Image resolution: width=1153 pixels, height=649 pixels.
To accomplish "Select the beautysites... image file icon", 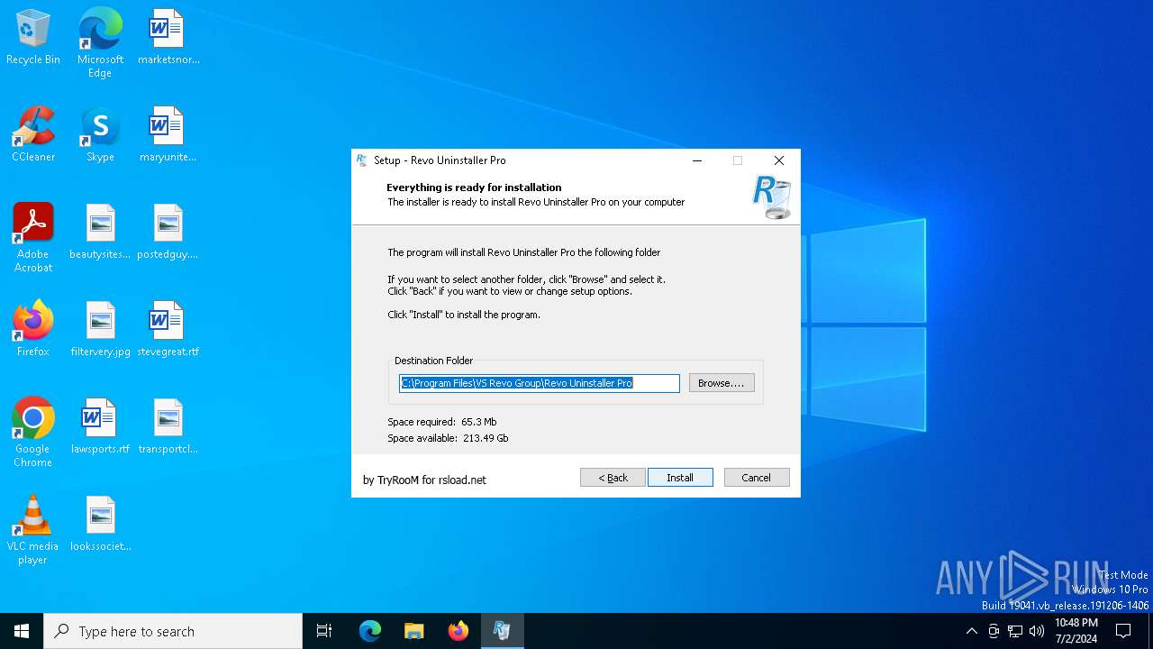I will coord(100,233).
